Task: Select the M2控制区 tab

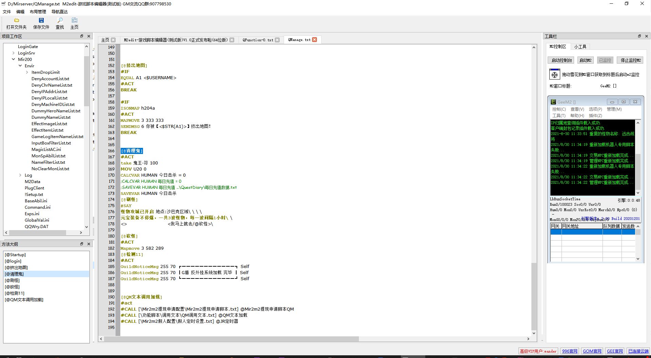Action: point(558,47)
